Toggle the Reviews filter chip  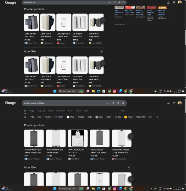tap(48, 117)
